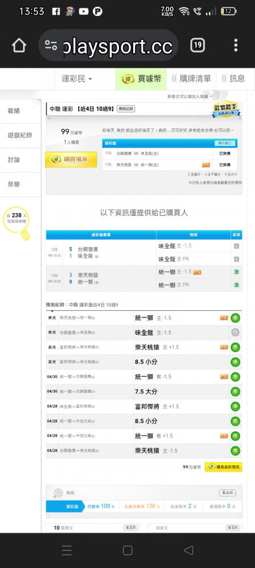Click green 準 icon on 樂天桃猿 主 -1.5 row

coord(236,450)
